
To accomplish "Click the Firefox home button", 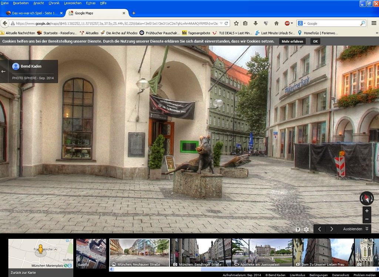I will (276, 23).
